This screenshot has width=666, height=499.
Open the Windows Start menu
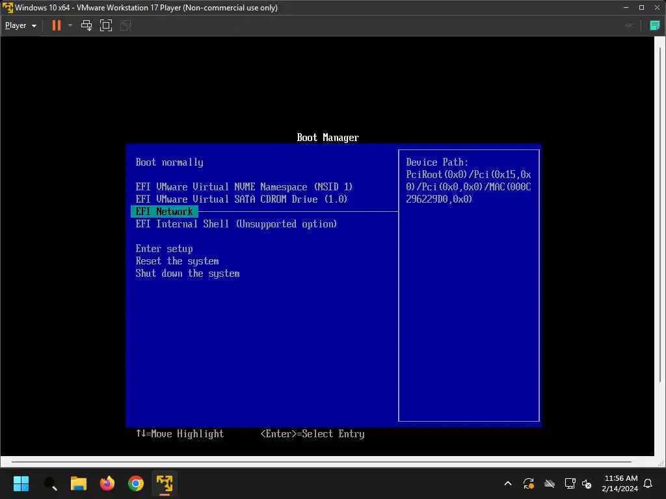coord(21,483)
